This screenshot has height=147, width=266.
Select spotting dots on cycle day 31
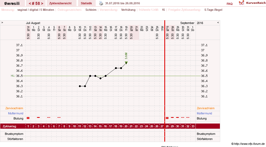[x=182, y=117]
